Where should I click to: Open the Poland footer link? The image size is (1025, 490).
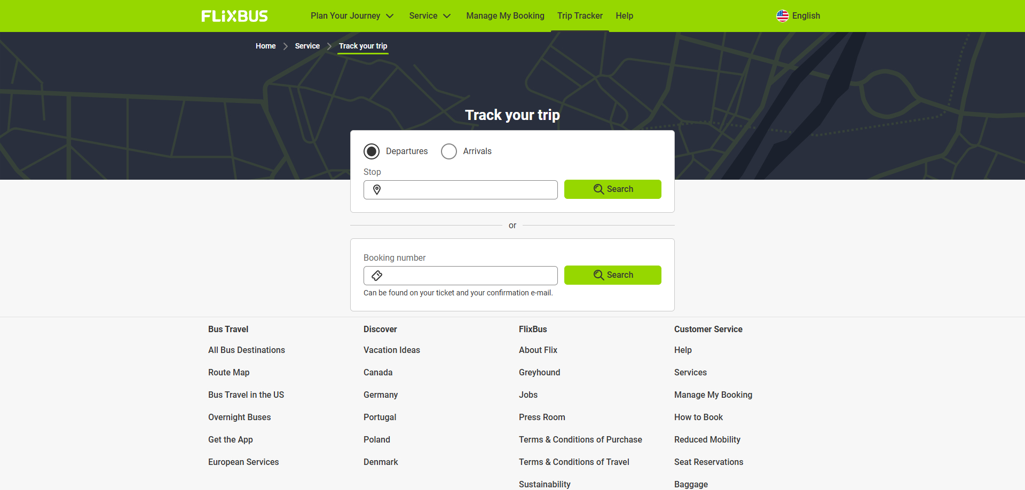pyautogui.click(x=377, y=440)
